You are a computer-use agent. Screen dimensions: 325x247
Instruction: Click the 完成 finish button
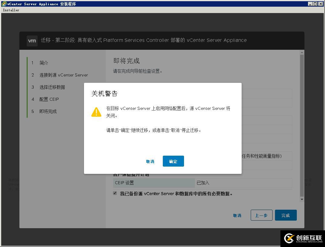pos(286,215)
